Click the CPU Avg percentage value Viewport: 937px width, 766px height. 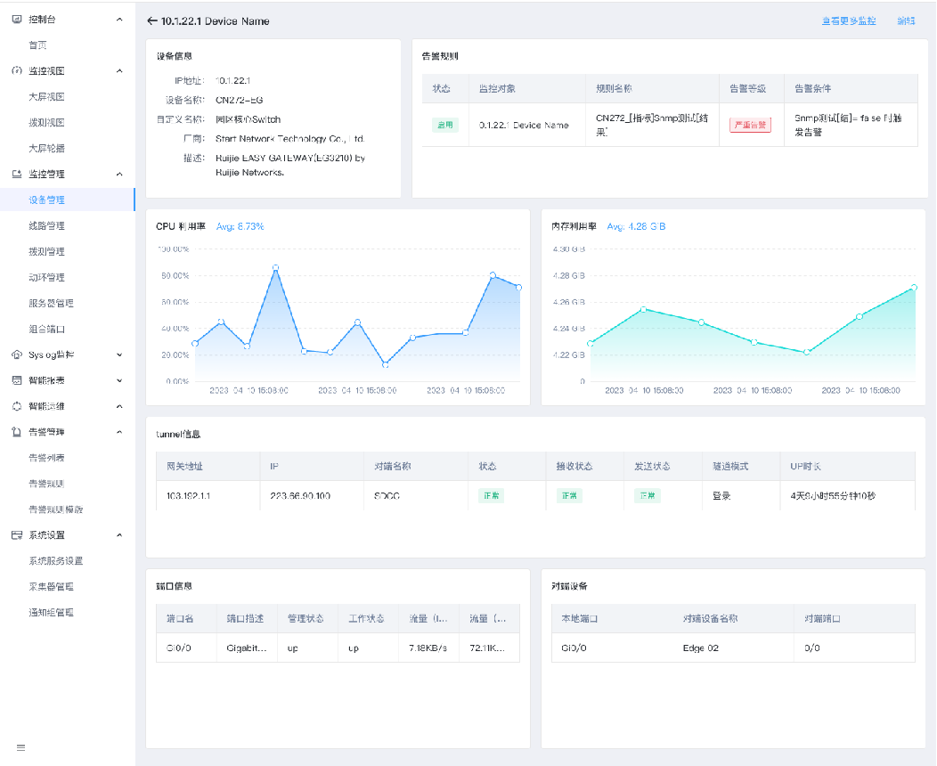click(240, 226)
